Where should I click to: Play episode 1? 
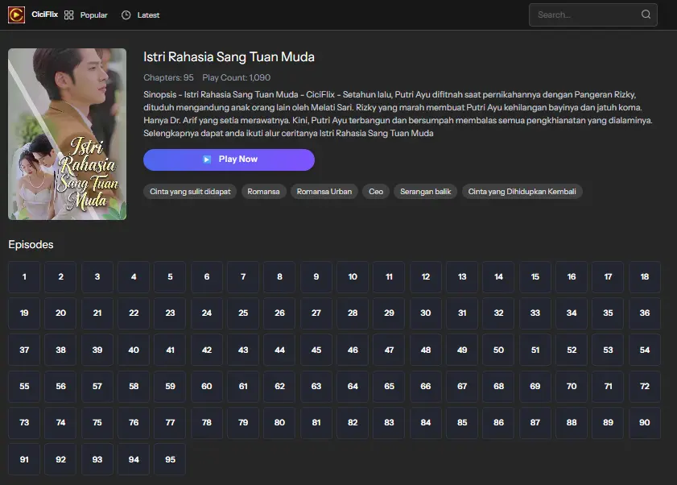tap(24, 277)
